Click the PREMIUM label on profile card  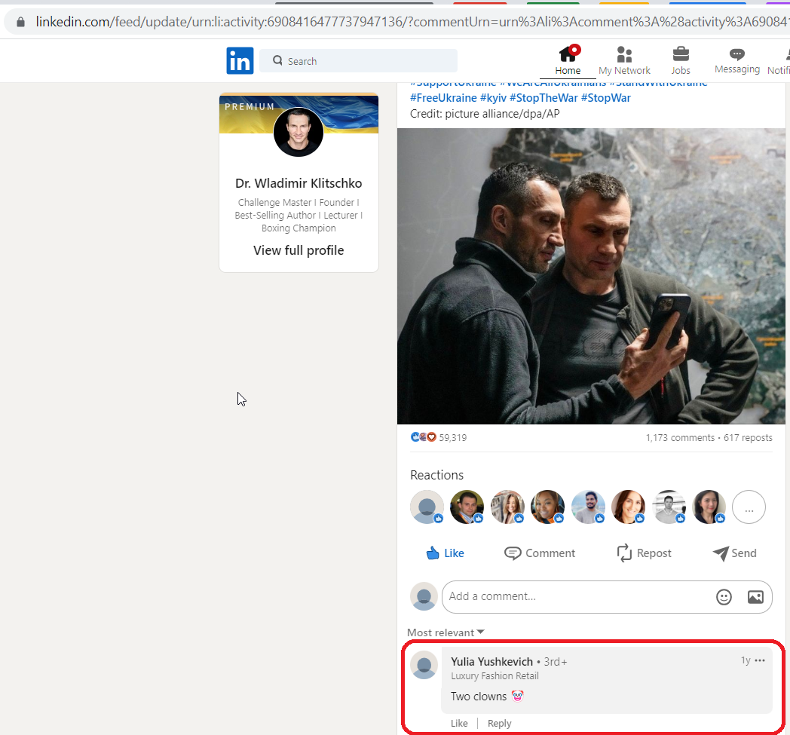click(250, 107)
